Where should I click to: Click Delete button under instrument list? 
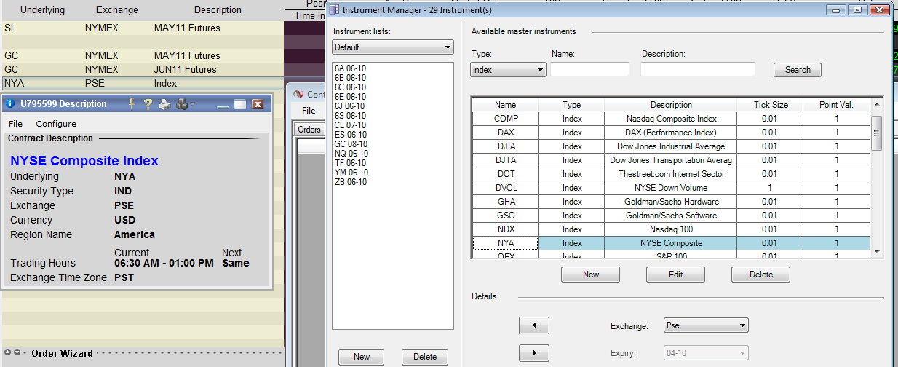pyautogui.click(x=425, y=357)
